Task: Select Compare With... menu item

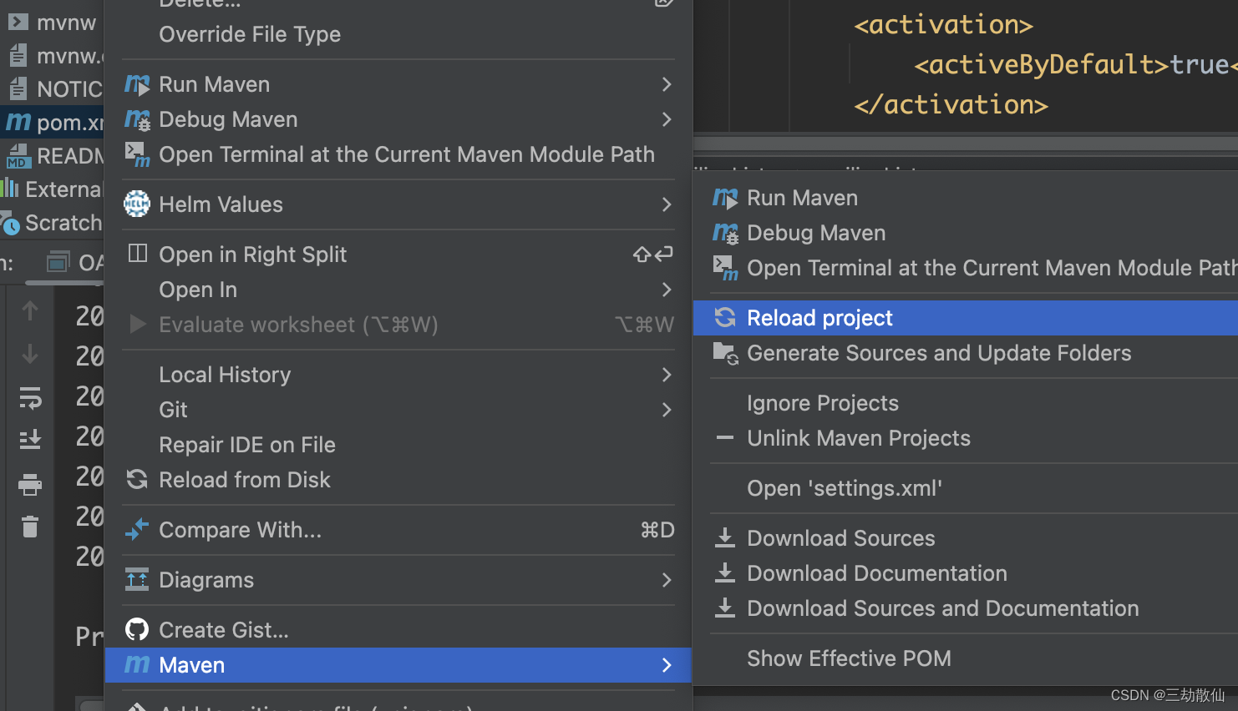Action: point(240,530)
